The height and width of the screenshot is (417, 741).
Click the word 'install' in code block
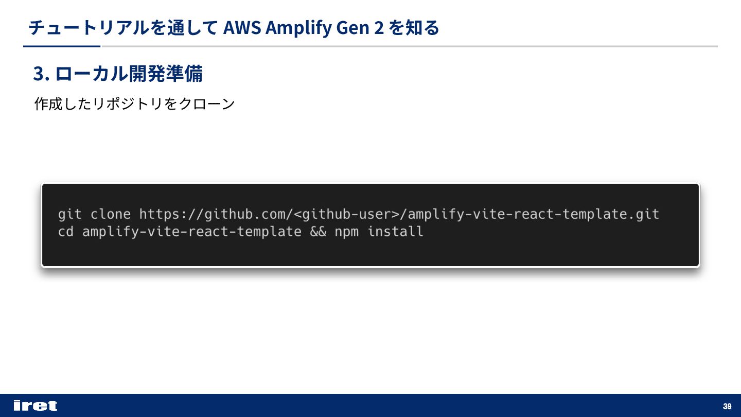click(396, 232)
